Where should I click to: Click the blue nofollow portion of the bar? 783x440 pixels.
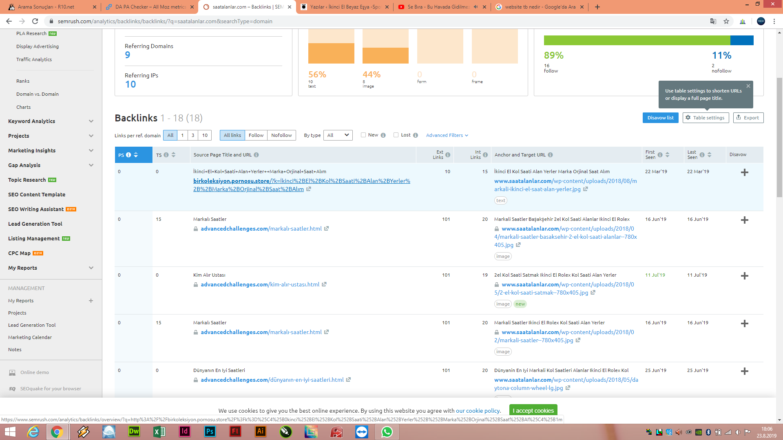coord(742,40)
